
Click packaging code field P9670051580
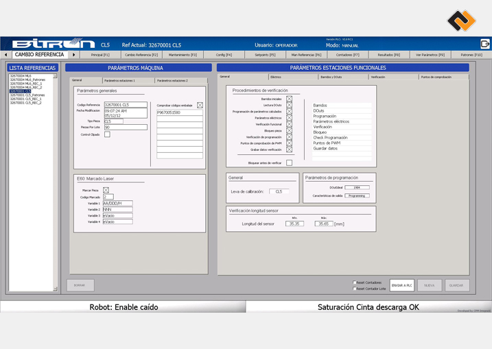[180, 112]
